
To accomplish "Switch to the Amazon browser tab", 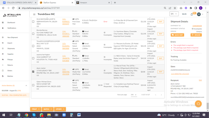I will pyautogui.click(x=92, y=3).
